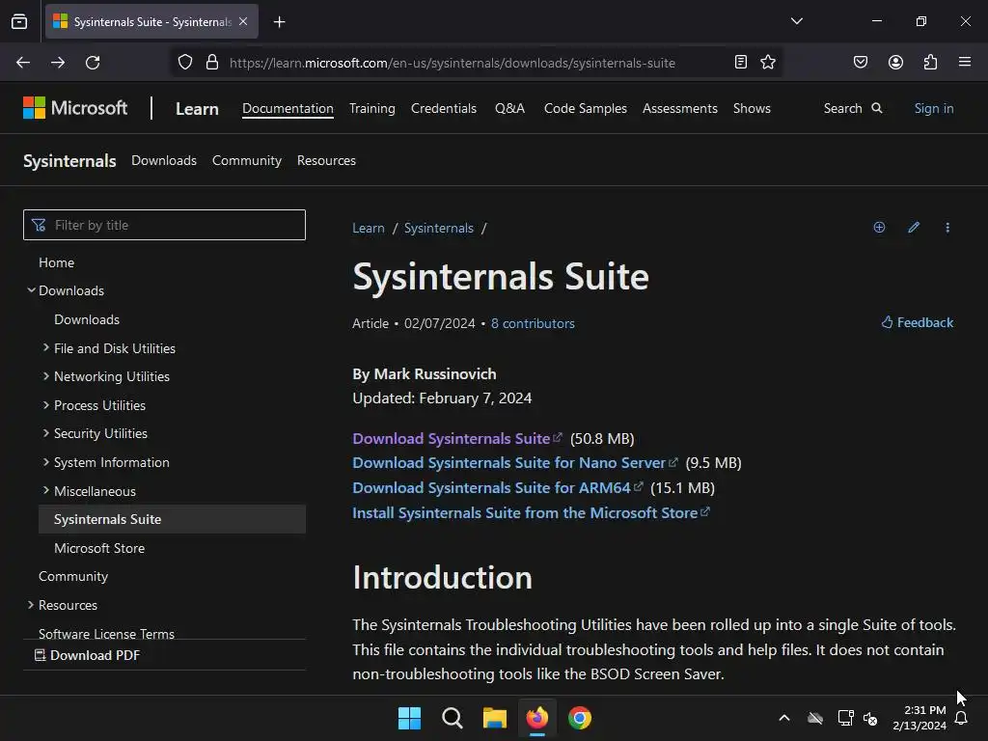The image size is (988, 741).
Task: Click the Filter by title field
Action: tap(164, 225)
